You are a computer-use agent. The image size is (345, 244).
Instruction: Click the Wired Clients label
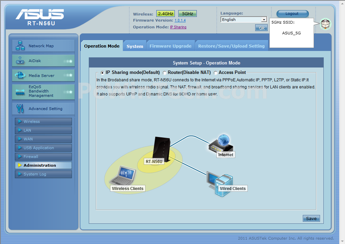pos(233,188)
